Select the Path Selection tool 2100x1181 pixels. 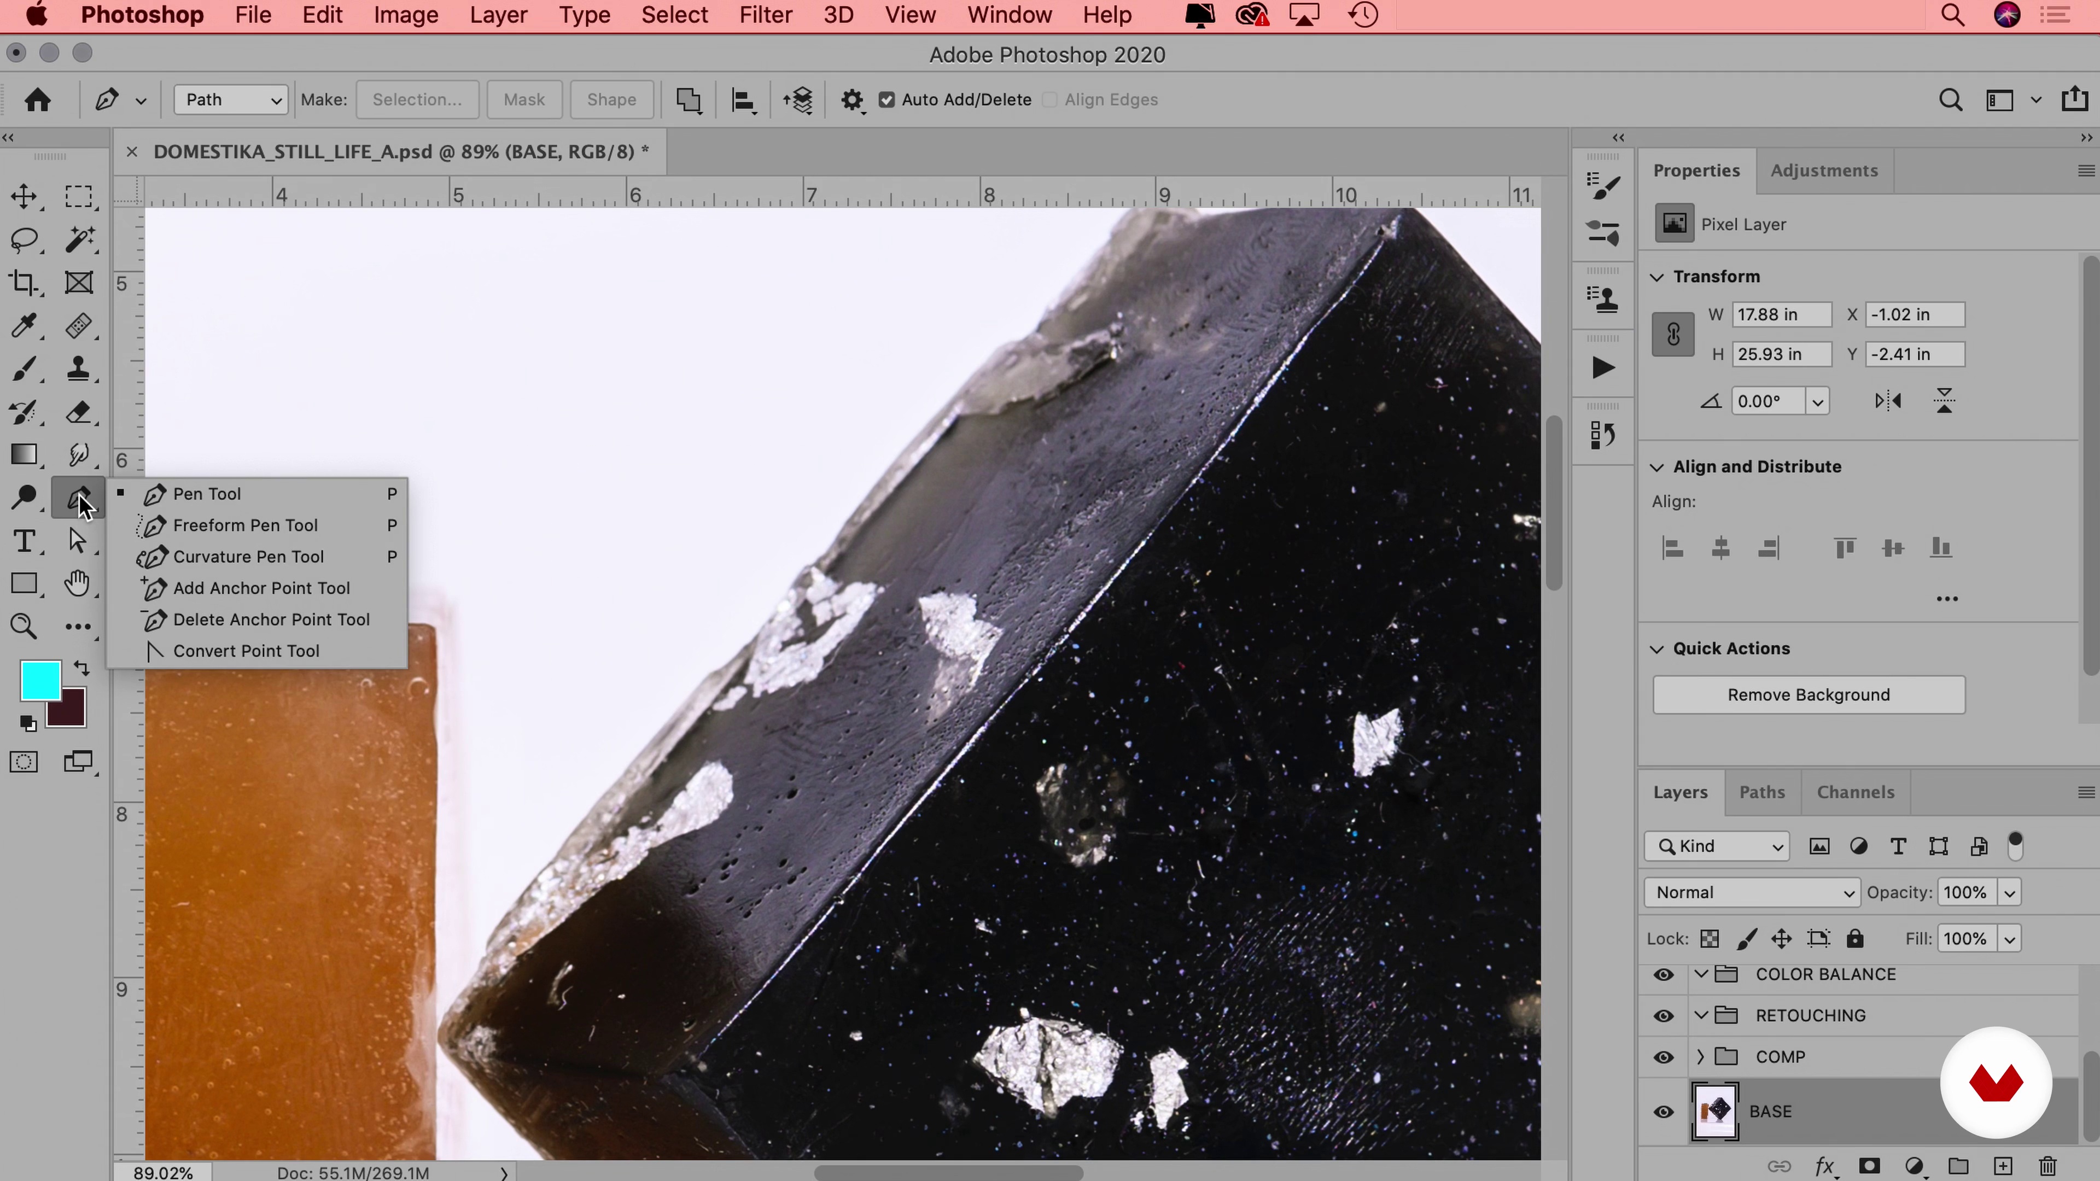coord(78,540)
